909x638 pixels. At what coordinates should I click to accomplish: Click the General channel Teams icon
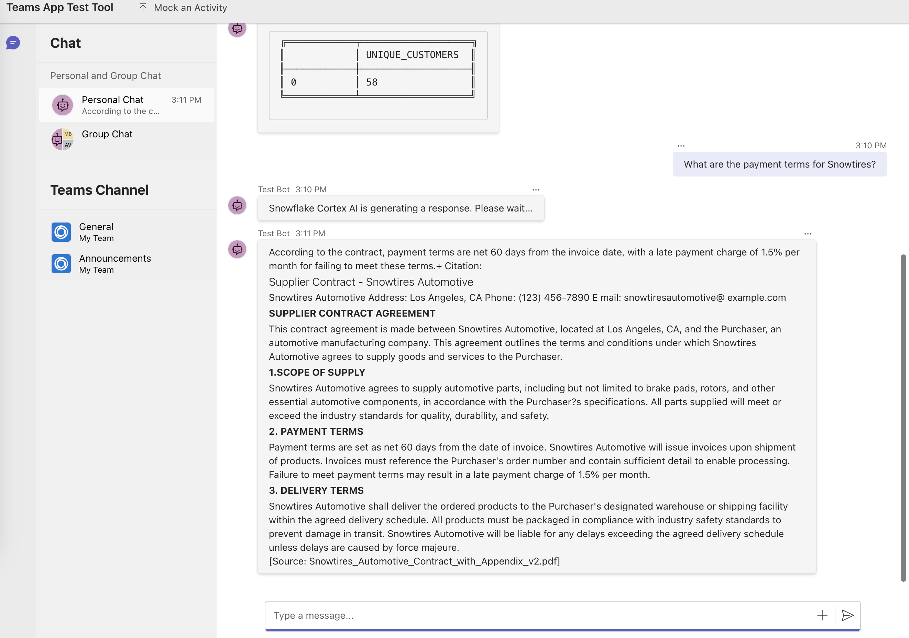pyautogui.click(x=61, y=232)
